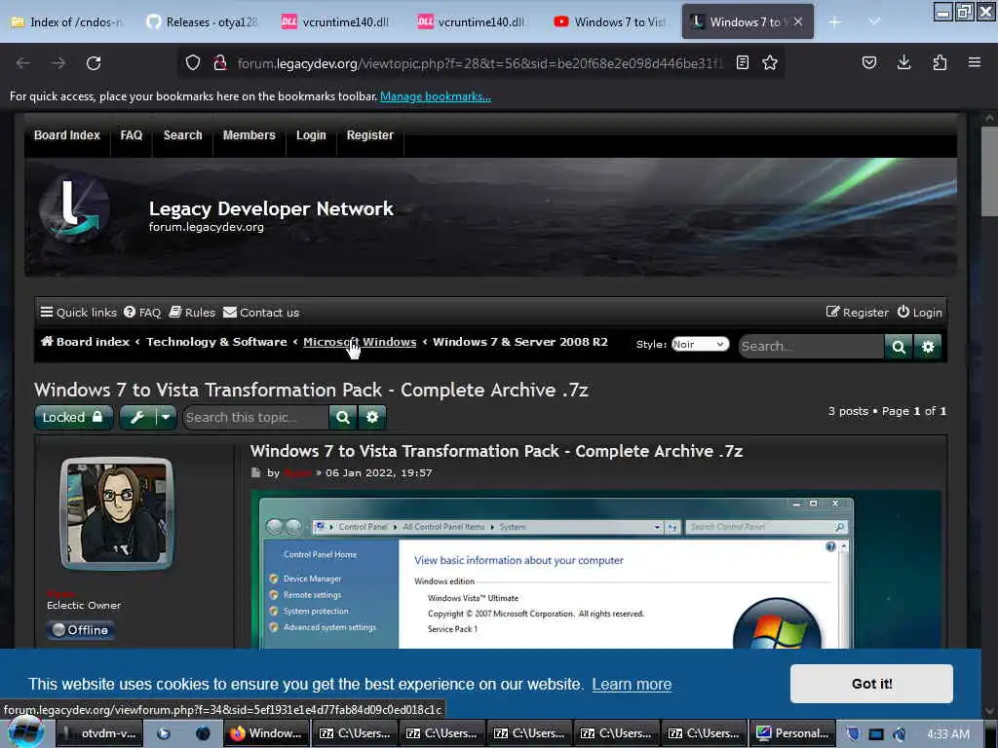Submit the board search magnifier button
The image size is (998, 748).
coord(899,347)
